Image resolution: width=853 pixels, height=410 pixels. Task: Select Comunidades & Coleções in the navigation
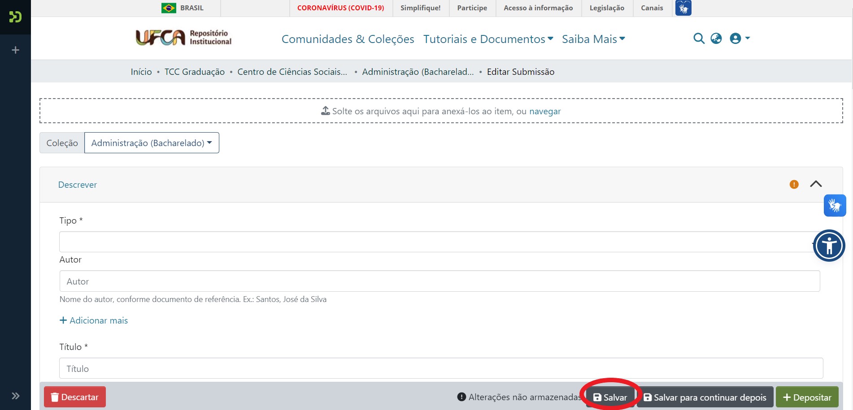pos(348,39)
